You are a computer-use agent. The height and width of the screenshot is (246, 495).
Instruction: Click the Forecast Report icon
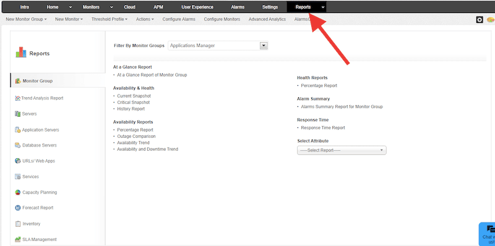coord(18,208)
